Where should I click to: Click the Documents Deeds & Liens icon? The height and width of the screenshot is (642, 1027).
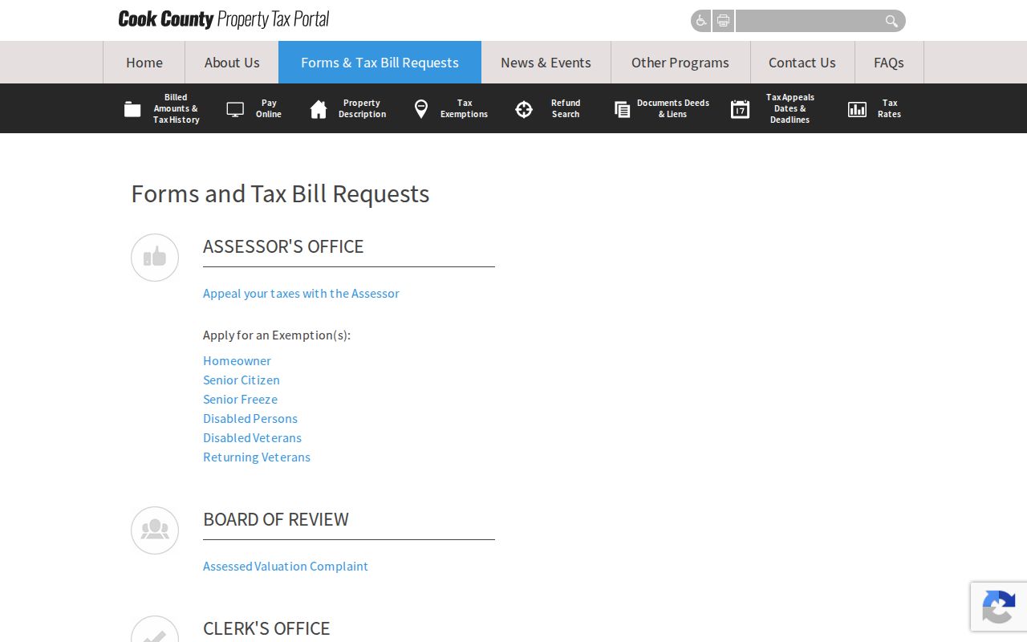click(622, 109)
